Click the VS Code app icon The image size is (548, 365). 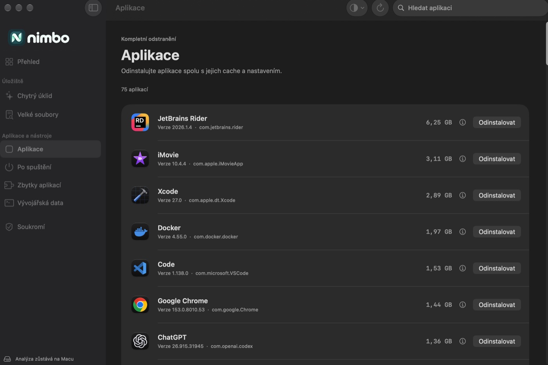click(x=140, y=268)
